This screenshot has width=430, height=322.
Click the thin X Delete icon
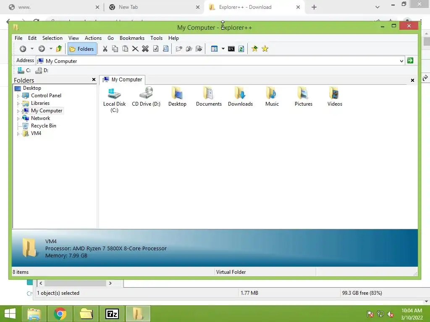point(135,49)
